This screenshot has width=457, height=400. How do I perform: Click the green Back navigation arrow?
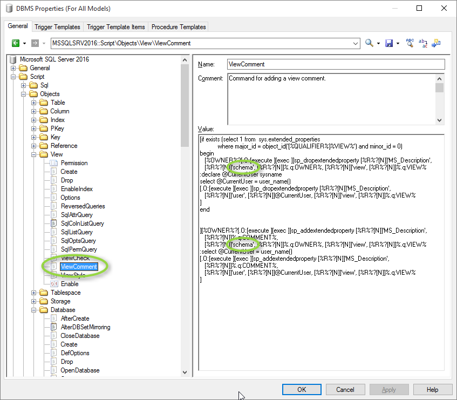[x=16, y=43]
